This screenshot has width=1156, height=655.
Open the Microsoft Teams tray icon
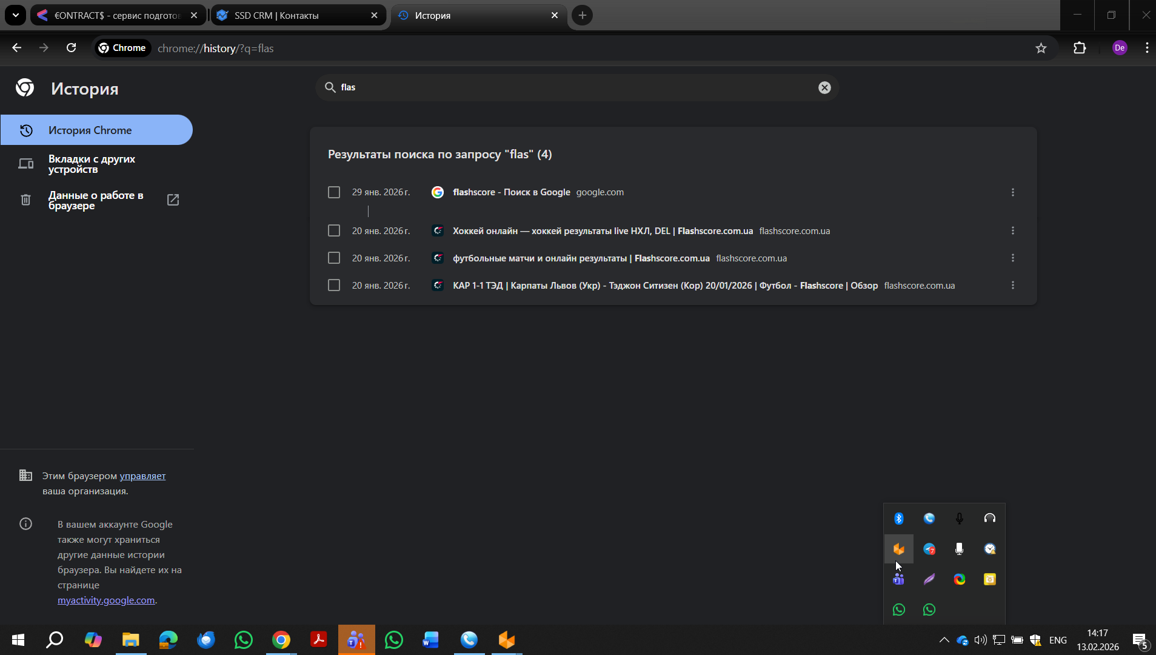click(898, 579)
